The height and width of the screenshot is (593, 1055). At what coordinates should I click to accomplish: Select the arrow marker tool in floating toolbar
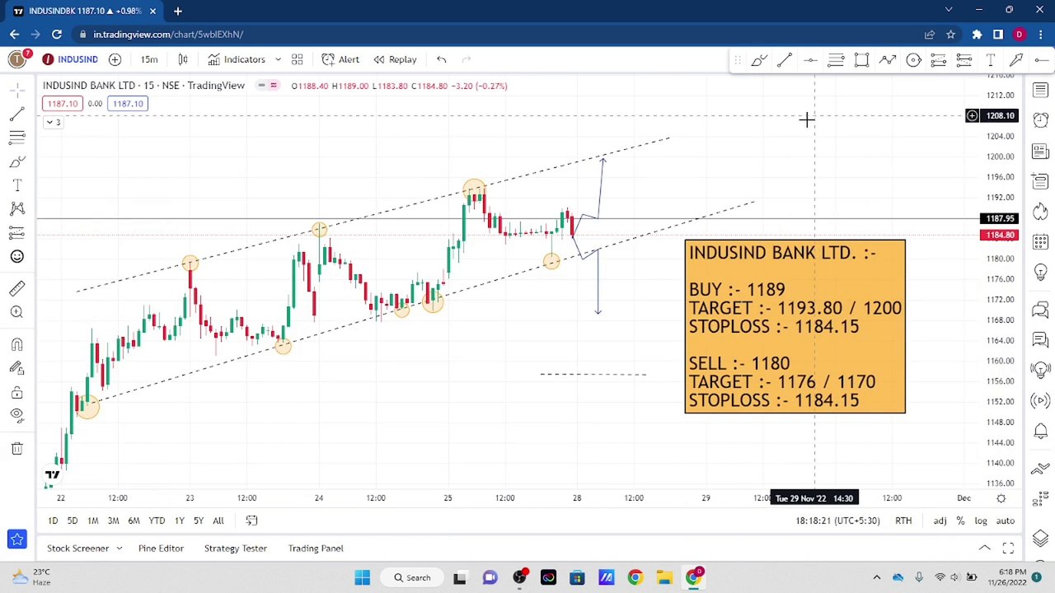coord(1016,59)
